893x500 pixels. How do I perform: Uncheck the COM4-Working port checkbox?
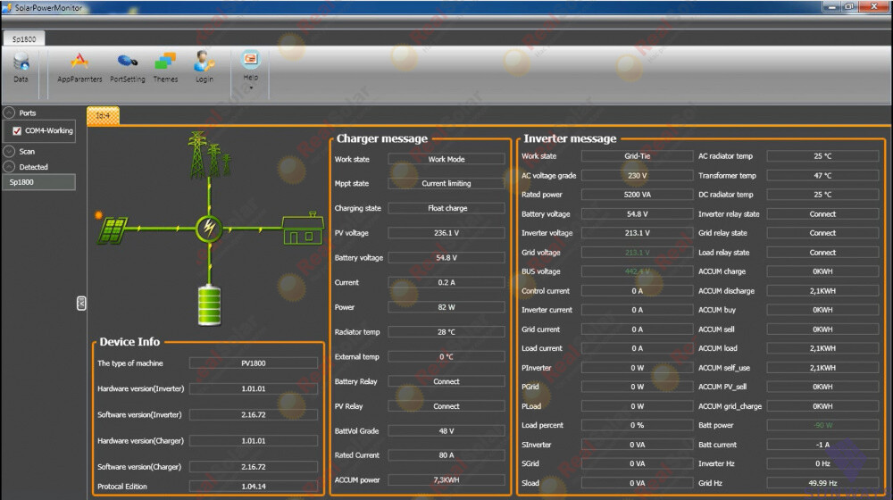click(x=17, y=131)
